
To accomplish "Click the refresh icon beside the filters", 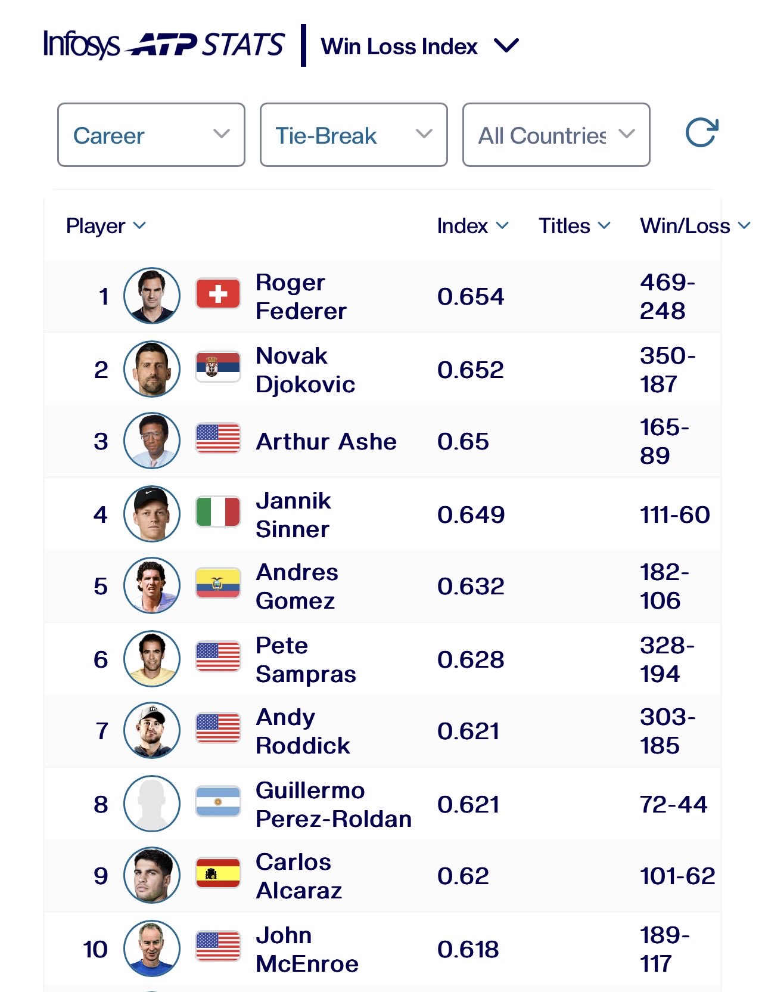I will click(x=702, y=132).
